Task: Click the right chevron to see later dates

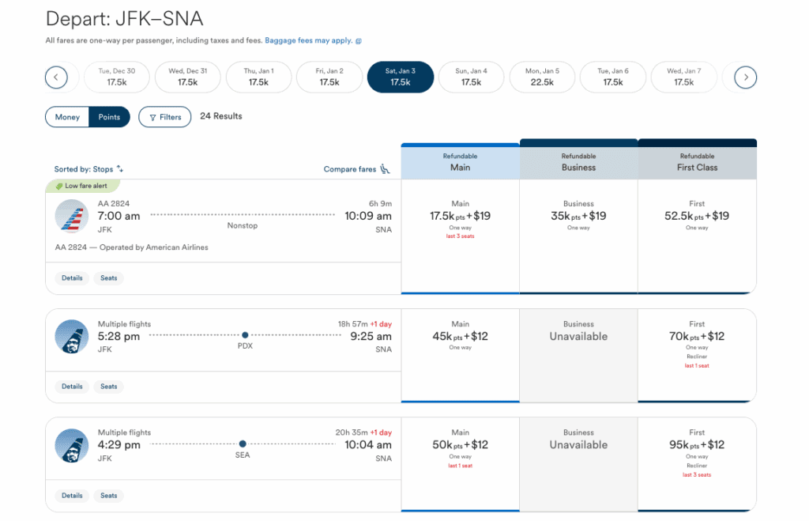Action: click(x=744, y=77)
